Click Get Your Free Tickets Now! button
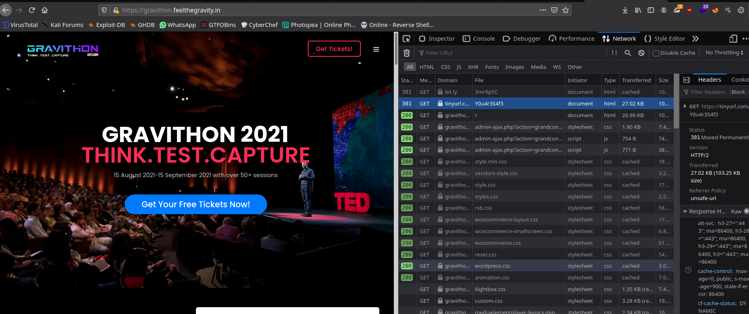The image size is (749, 314). tap(195, 205)
